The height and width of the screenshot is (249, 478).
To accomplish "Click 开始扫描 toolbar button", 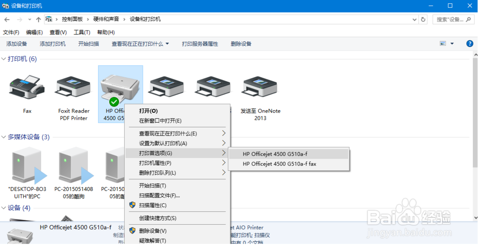I will pyautogui.click(x=88, y=44).
